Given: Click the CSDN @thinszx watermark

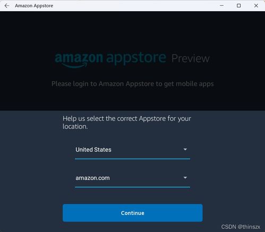Looking at the screenshot, I should point(241,227).
